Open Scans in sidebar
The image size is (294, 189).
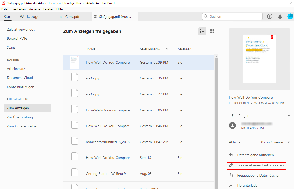pyautogui.click(x=11, y=47)
